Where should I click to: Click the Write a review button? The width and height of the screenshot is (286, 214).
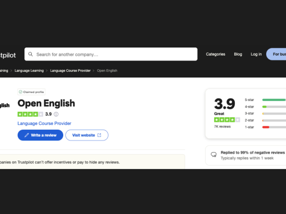[40, 135]
